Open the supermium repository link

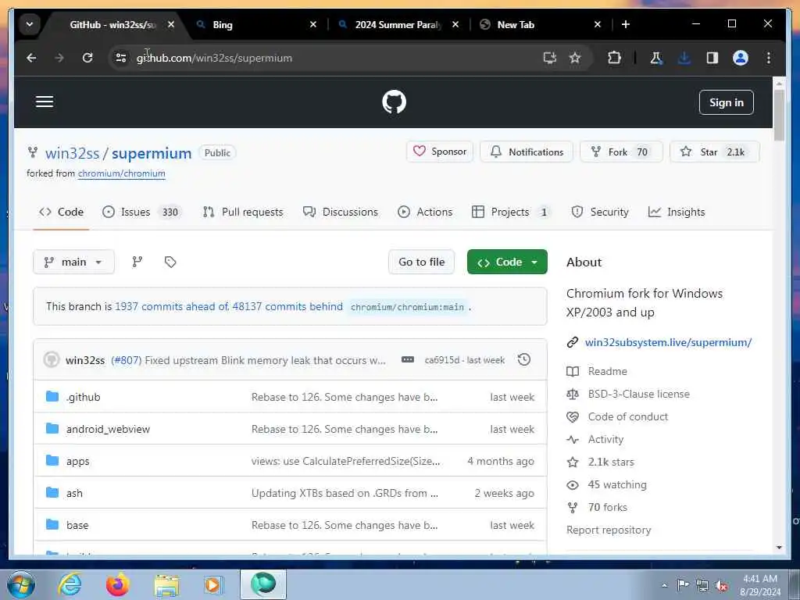[152, 153]
